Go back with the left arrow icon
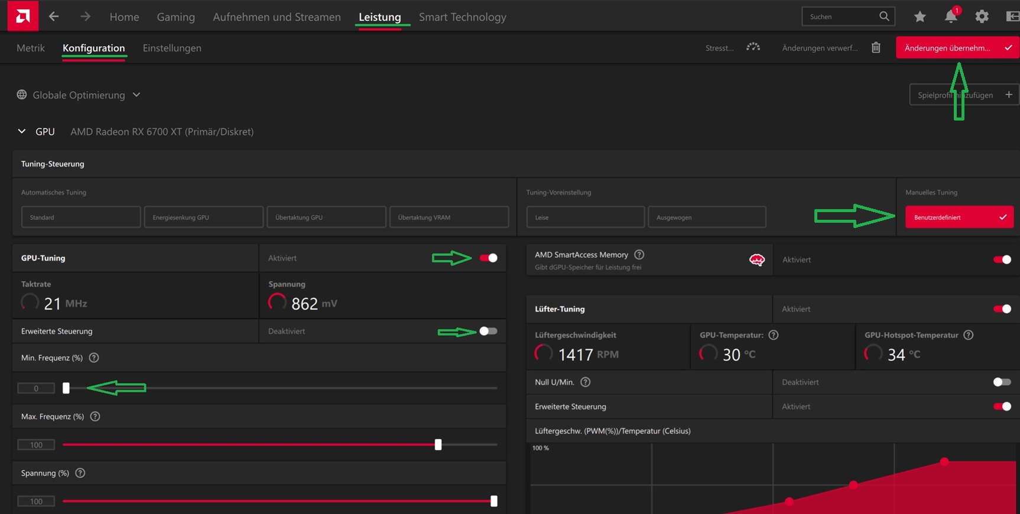 click(54, 17)
